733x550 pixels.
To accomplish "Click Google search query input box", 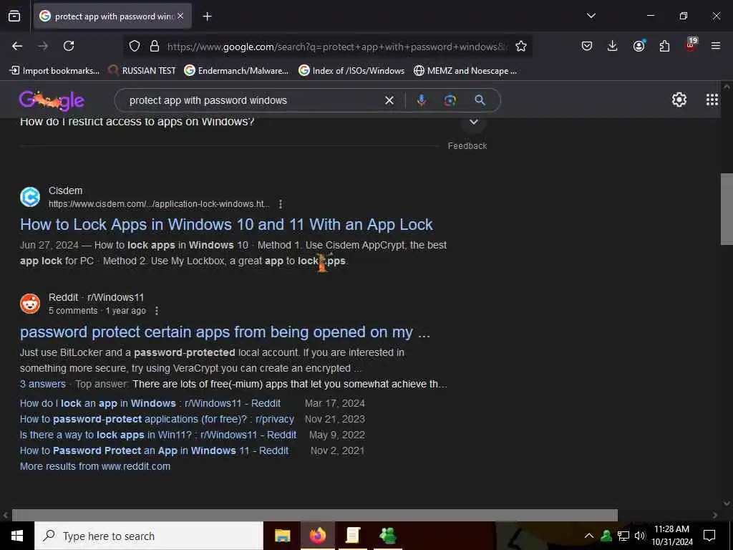I will 253,100.
